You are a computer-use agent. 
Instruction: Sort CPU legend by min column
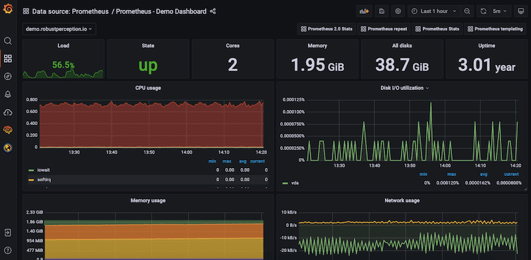click(212, 161)
